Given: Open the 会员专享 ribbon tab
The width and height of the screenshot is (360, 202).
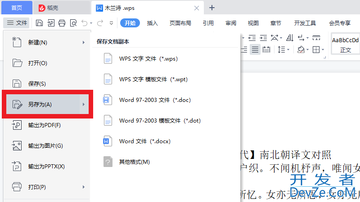Looking at the screenshot, I should 340,23.
